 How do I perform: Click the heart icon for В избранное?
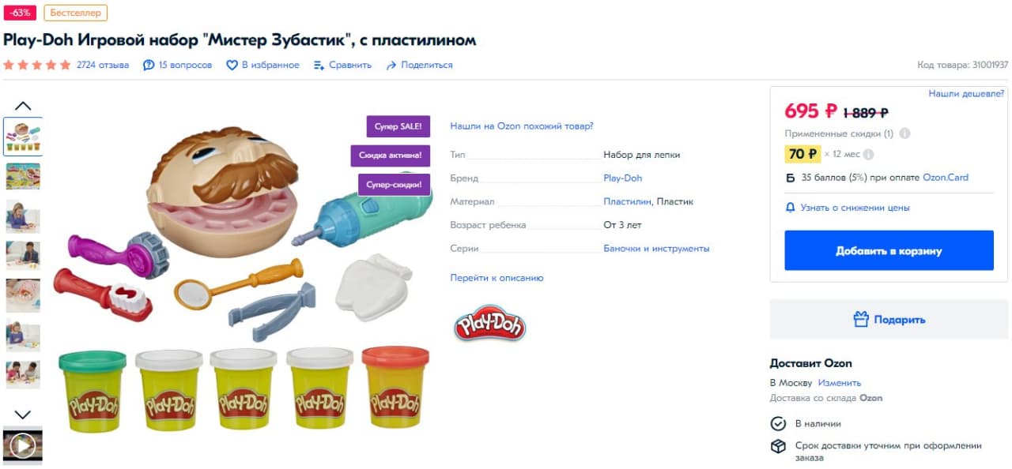point(232,66)
